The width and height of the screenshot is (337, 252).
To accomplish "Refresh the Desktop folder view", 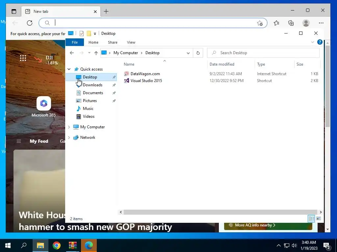I will pos(198,53).
